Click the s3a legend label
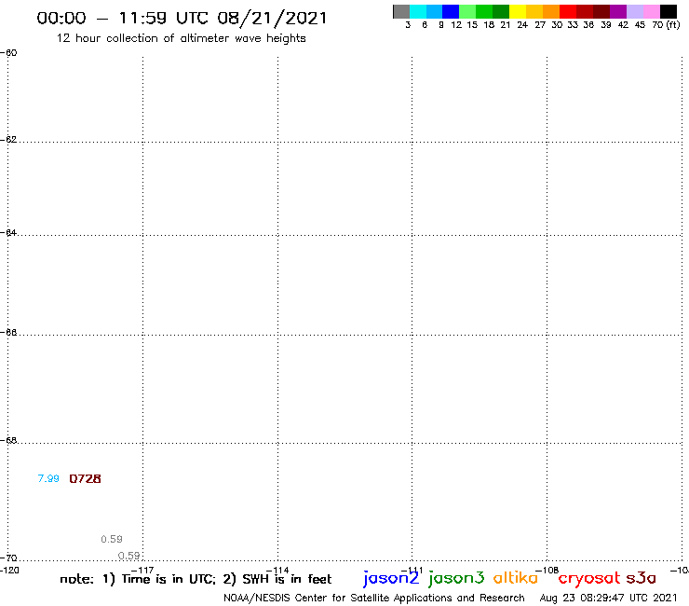The image size is (689, 606). (642, 578)
